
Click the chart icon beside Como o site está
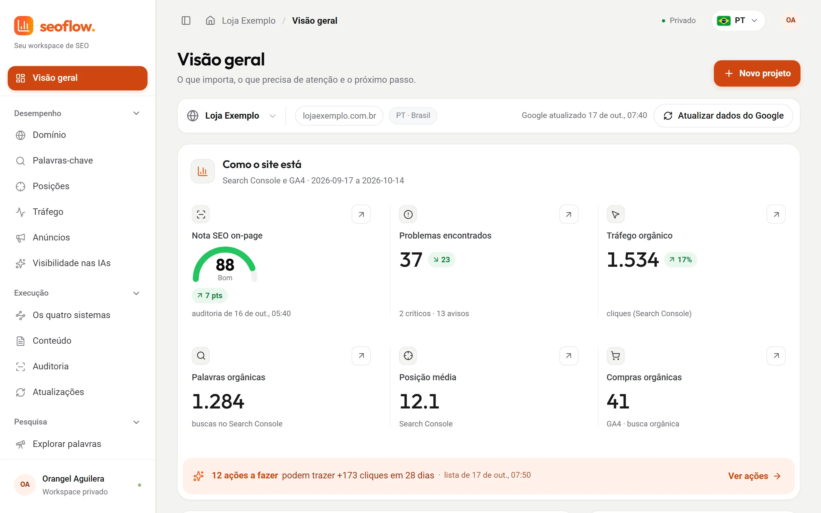203,171
